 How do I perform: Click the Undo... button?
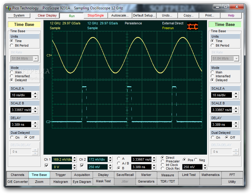167,15
